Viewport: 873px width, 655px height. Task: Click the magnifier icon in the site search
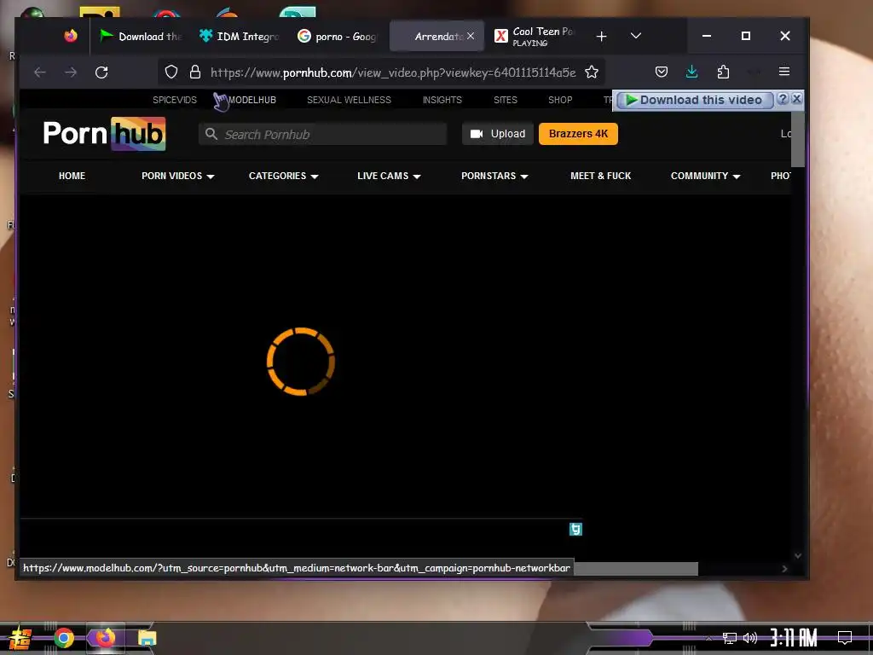pos(211,134)
